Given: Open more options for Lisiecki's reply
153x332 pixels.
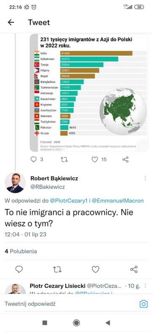Looking at the screenshot, I should [x=145, y=286].
